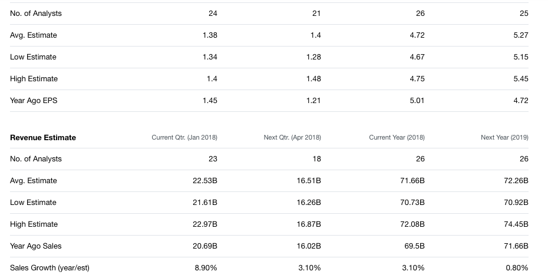Click the top No. of Analysts row label
The width and height of the screenshot is (548, 278).
[35, 13]
